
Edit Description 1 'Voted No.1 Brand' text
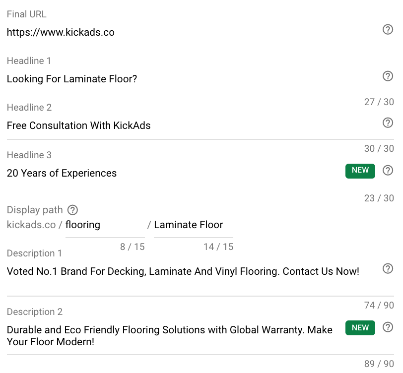pos(193,271)
